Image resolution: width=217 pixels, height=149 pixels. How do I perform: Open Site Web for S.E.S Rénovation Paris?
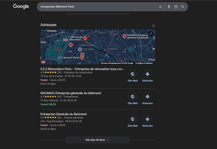coord(133,76)
